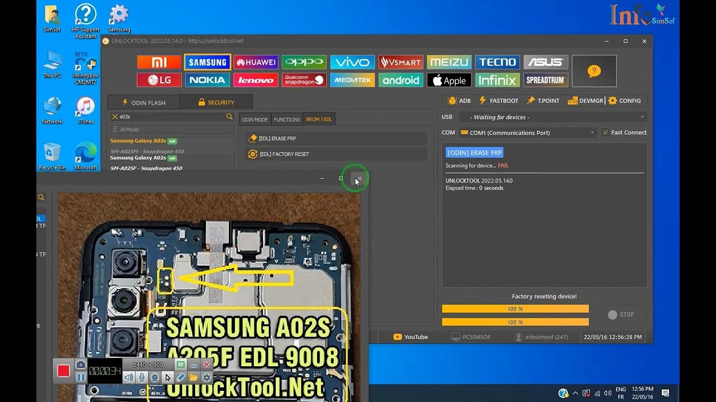This screenshot has height=402, width=716.
Task: Select Samsung Galaxy A02s SM-A025F entry
Action: click(x=171, y=163)
